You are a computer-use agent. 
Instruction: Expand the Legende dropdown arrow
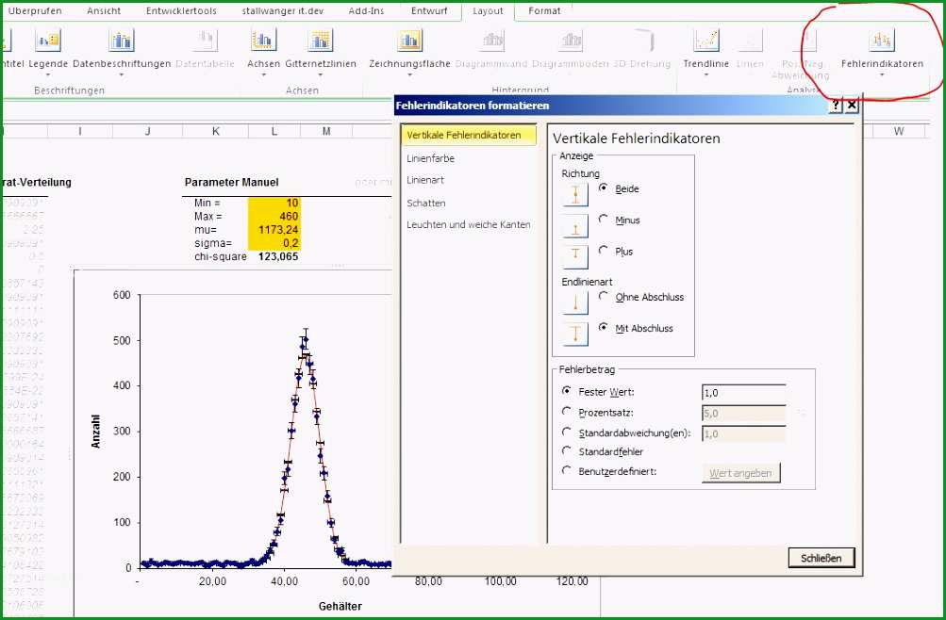[48, 75]
